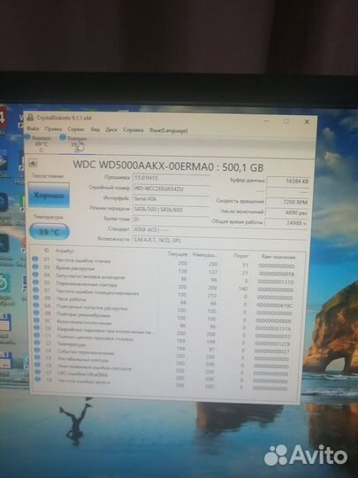
Task: Click the Текущее column header
Action: 178,254
